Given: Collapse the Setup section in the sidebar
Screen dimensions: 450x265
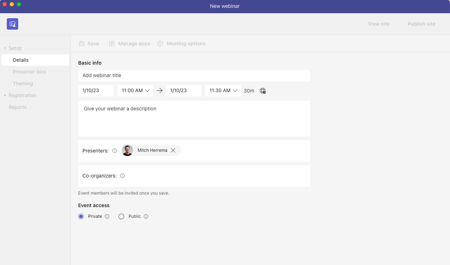Looking at the screenshot, I should 5,48.
